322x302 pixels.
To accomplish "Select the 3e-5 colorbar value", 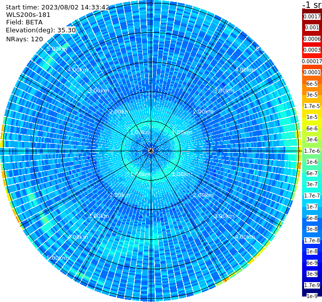I will (x=312, y=95).
